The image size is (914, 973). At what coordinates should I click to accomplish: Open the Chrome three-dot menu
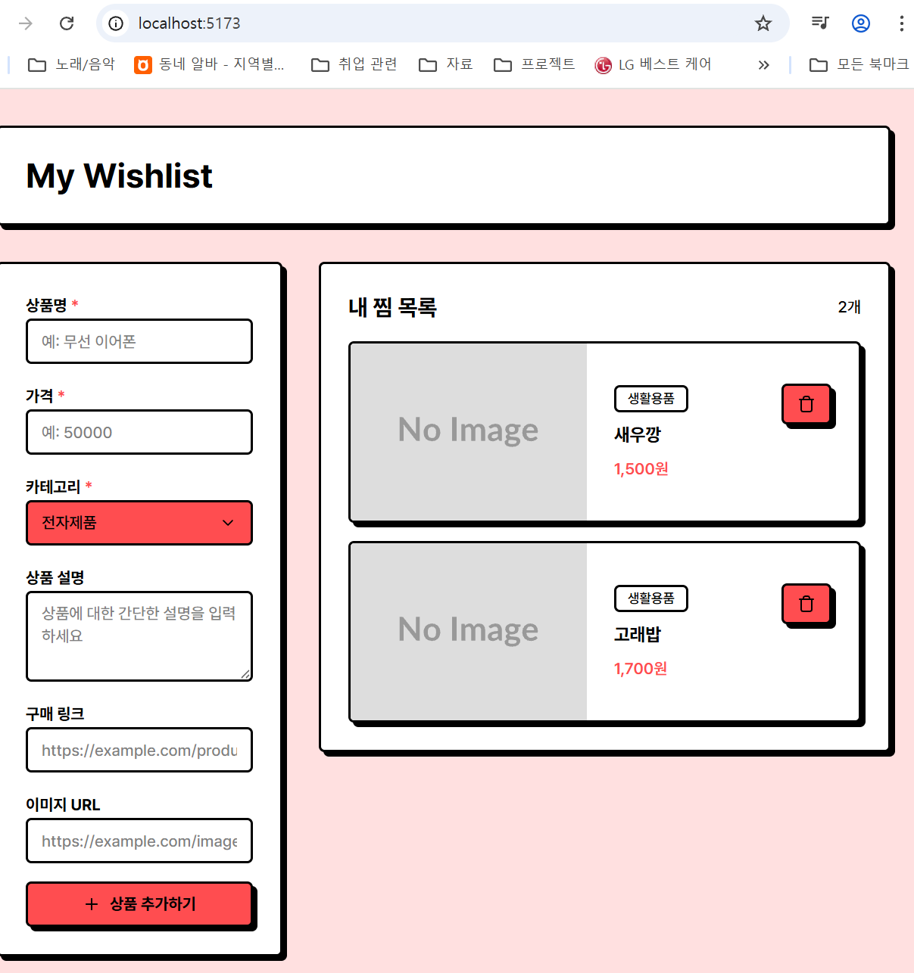click(x=901, y=23)
